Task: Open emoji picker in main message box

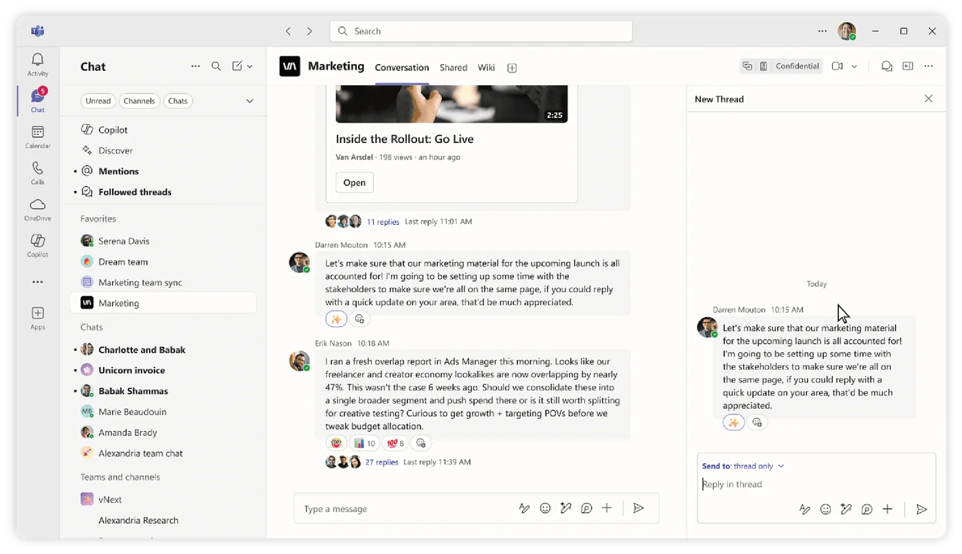Action: pyautogui.click(x=545, y=508)
